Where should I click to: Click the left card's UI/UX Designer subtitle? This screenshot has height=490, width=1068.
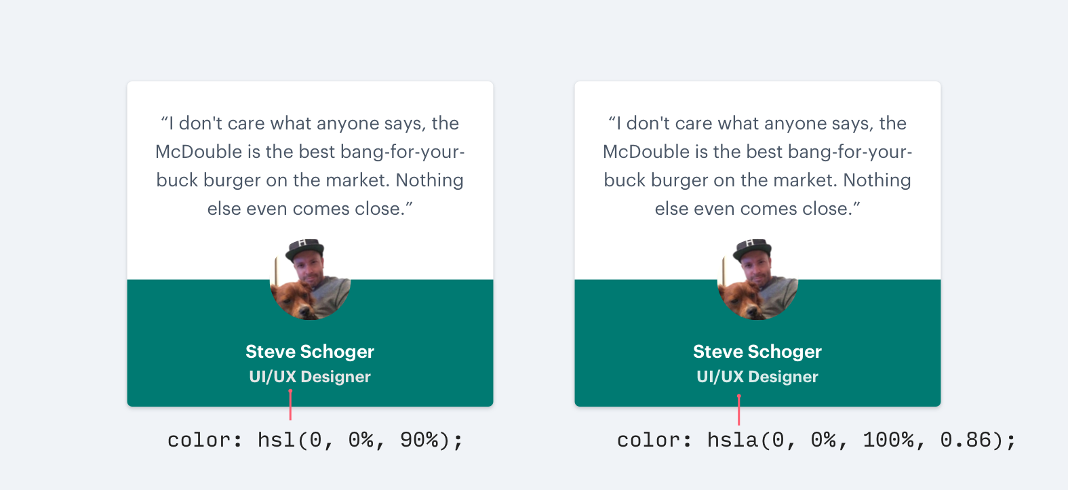pos(310,377)
